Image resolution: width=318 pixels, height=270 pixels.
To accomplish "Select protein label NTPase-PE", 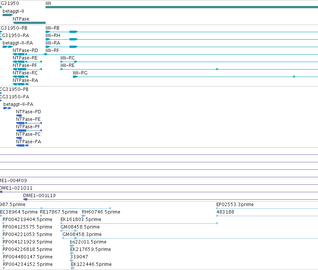I will click(x=28, y=119).
